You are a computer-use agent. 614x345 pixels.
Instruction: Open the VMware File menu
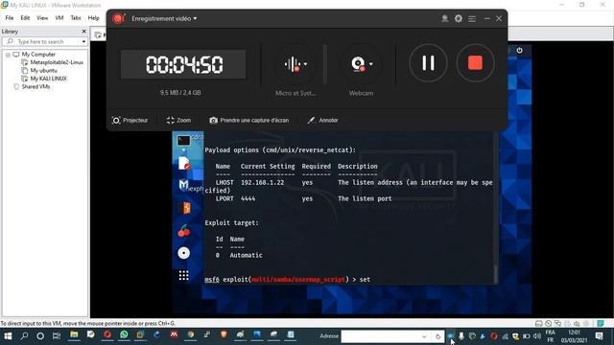coord(10,18)
